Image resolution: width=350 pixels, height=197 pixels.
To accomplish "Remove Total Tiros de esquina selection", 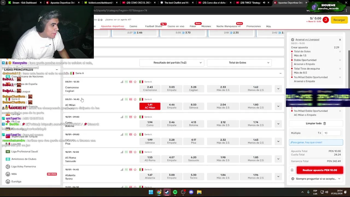I will 340,69.
